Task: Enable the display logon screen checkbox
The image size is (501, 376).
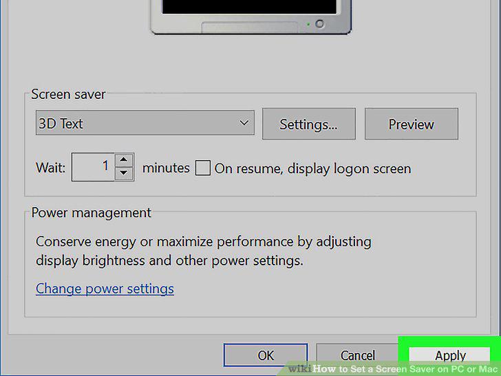Action: 203,168
